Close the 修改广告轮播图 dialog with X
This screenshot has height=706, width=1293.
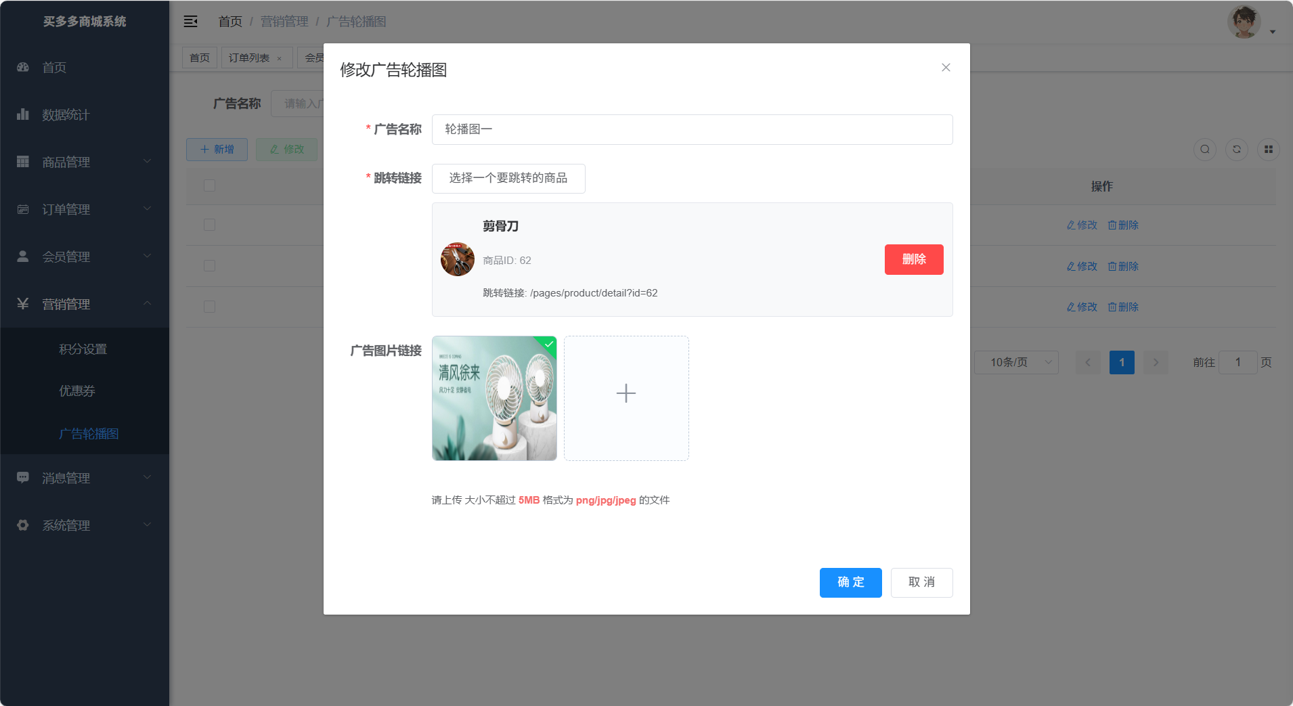tap(946, 68)
